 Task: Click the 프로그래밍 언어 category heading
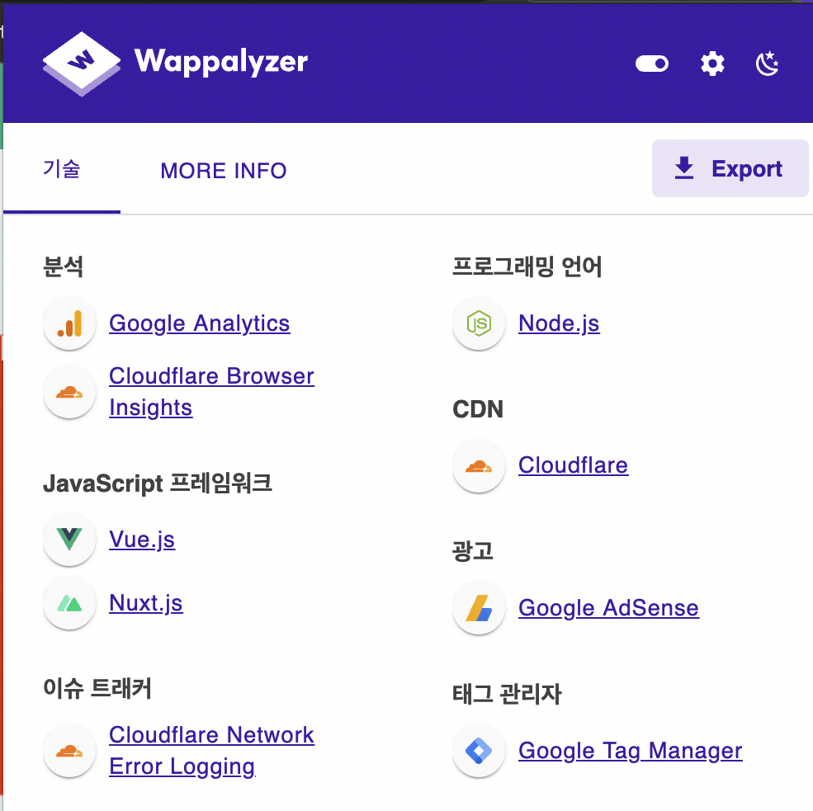527,266
